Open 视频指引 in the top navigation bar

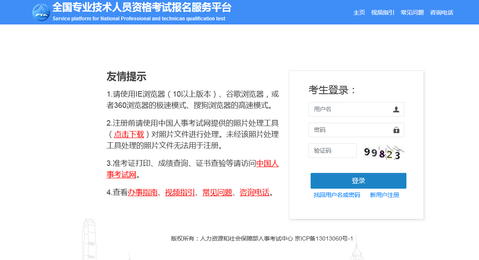coord(382,12)
